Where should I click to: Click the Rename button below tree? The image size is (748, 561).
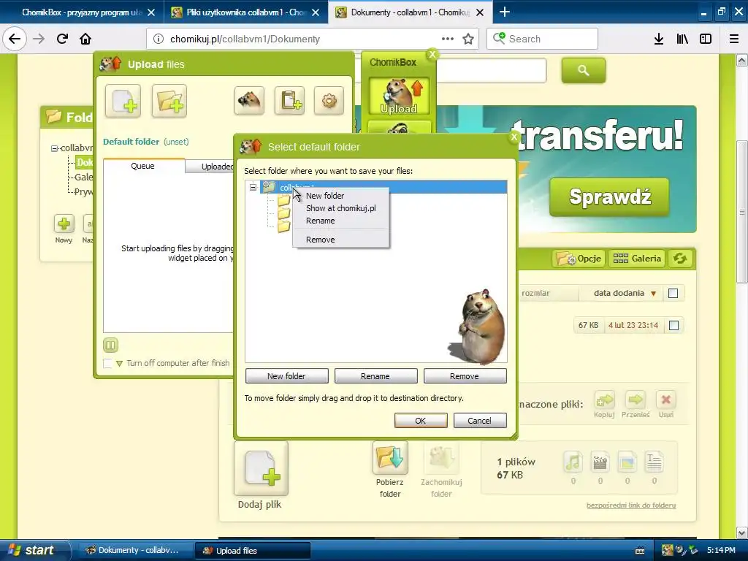[x=375, y=376]
